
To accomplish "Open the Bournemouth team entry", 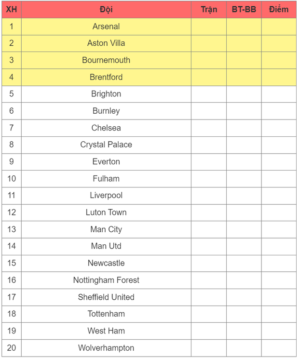I will [x=106, y=60].
